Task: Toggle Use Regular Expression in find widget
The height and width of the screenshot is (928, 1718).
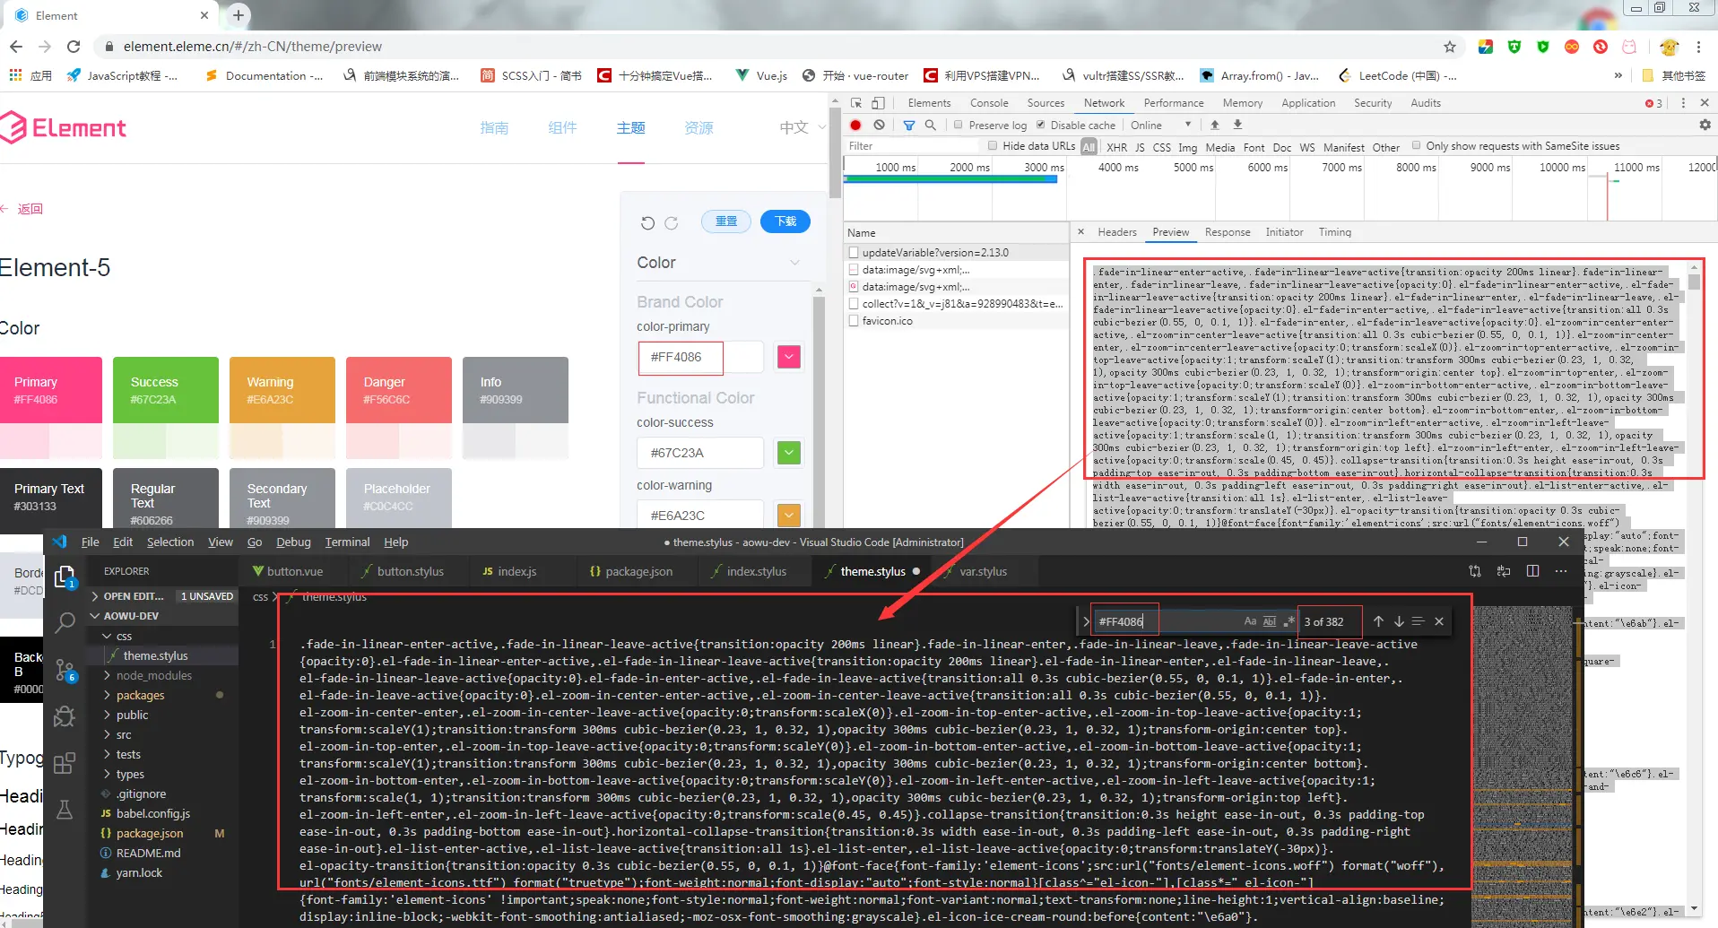Action: pos(1289,621)
